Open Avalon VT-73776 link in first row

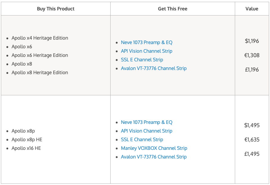pos(154,69)
